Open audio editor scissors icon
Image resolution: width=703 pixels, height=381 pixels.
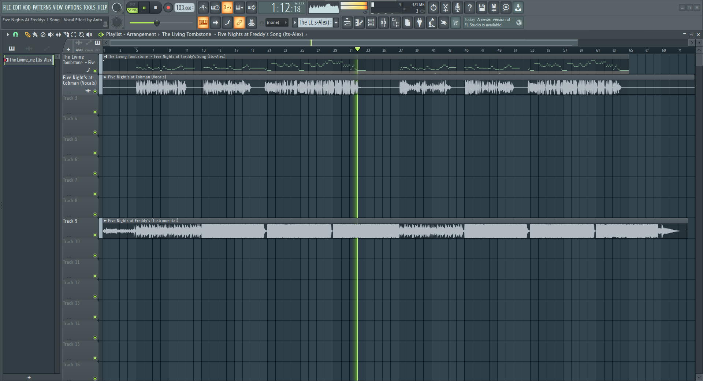coord(446,7)
